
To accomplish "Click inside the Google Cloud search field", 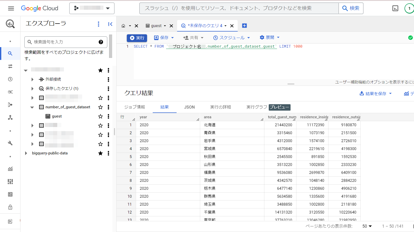I will click(231, 8).
